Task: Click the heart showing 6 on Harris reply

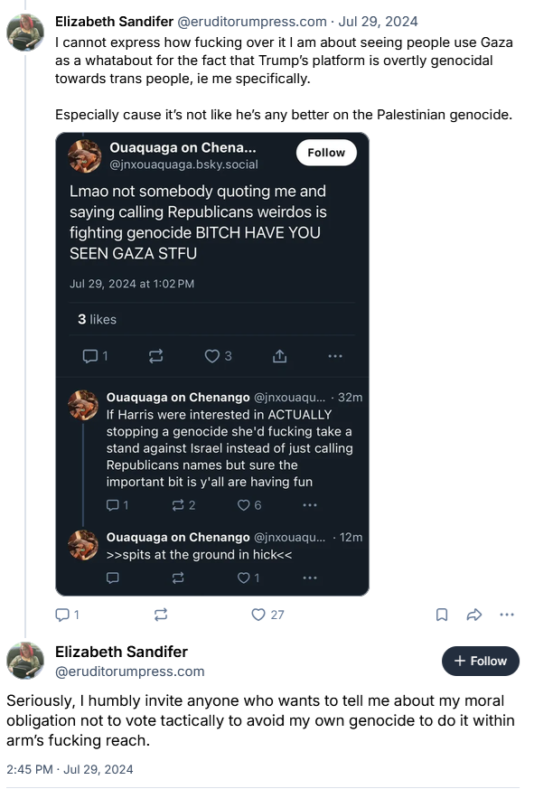Action: pyautogui.click(x=249, y=505)
